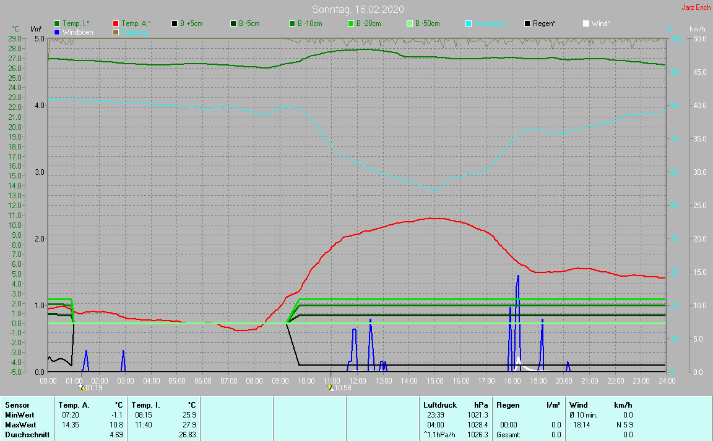
Task: Click the green Temp. I. legend swatch
Action: (x=58, y=23)
